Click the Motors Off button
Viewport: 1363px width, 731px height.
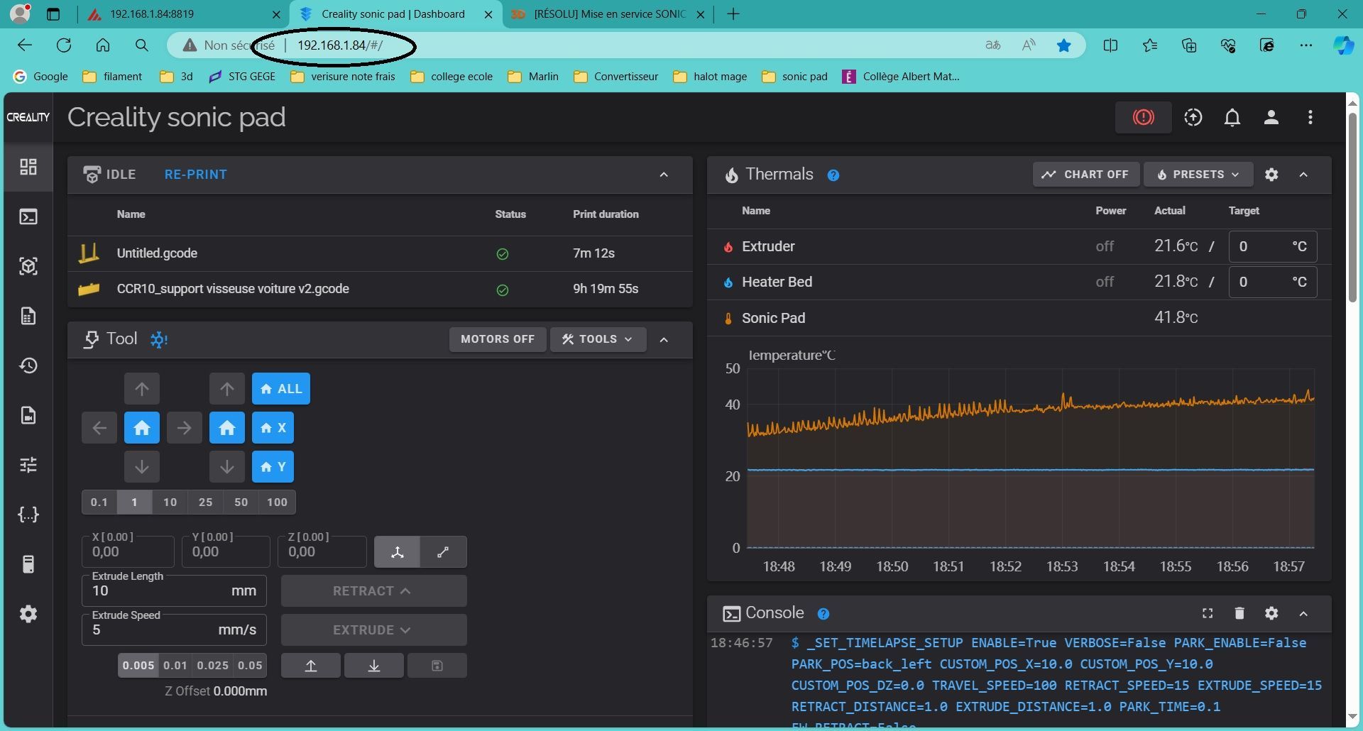[x=497, y=339]
